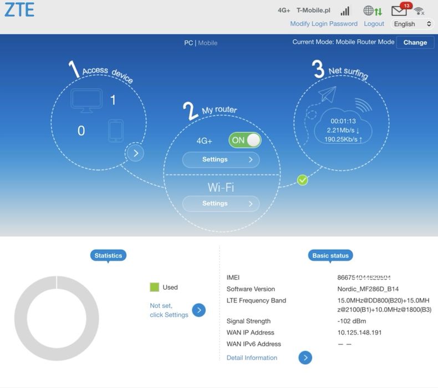438x388 pixels.
Task: Open Detail Information blue arrow button
Action: click(x=305, y=357)
